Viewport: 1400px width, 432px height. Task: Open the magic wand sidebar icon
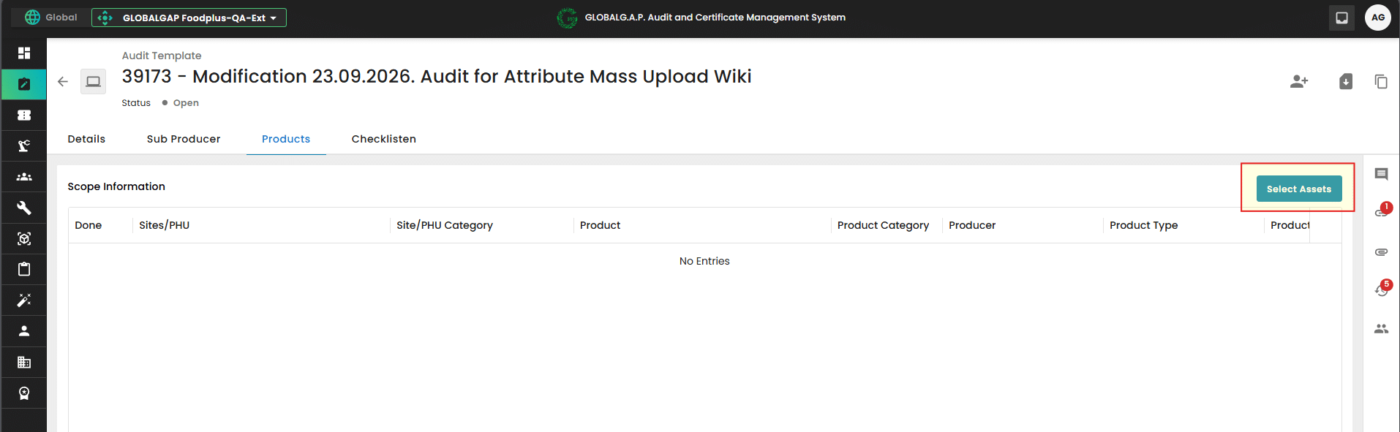pos(24,300)
